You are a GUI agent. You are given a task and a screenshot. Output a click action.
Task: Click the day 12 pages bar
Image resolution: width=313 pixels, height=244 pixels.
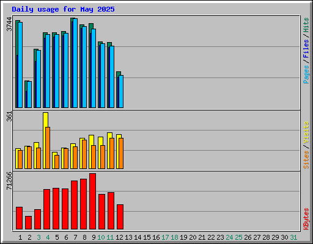tap(121, 91)
